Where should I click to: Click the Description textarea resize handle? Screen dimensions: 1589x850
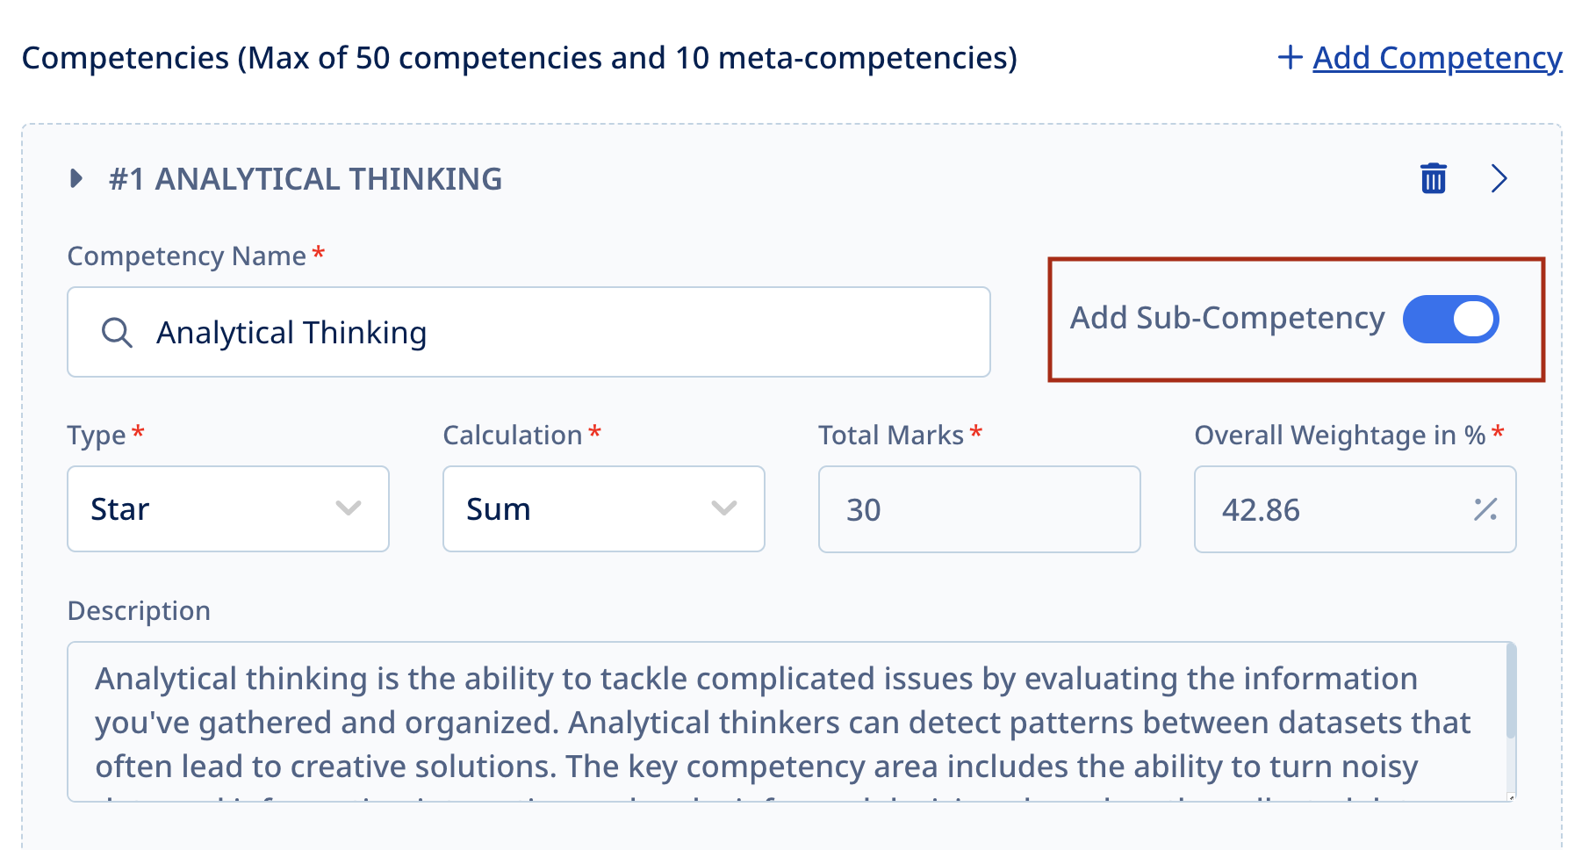pos(1511,796)
